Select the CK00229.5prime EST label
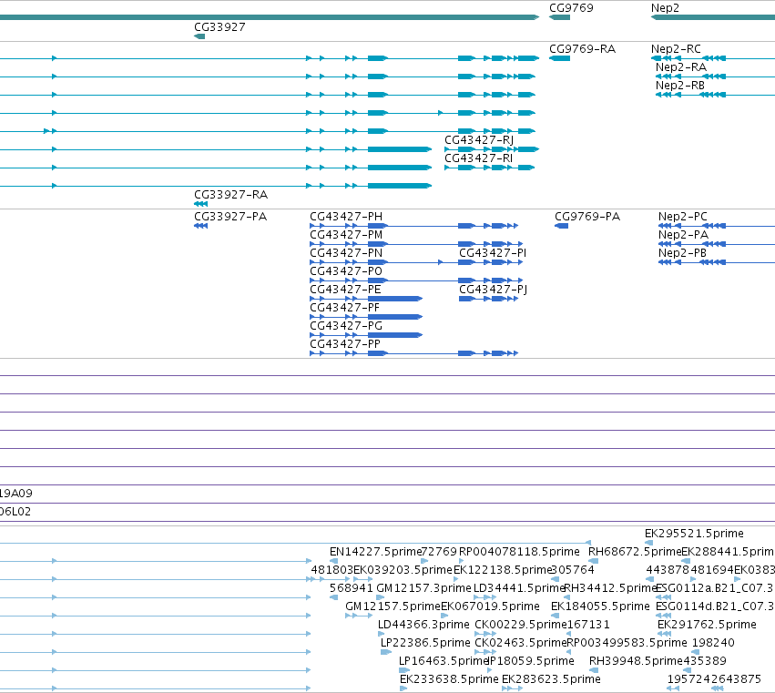Image resolution: width=775 pixels, height=693 pixels. tap(520, 626)
